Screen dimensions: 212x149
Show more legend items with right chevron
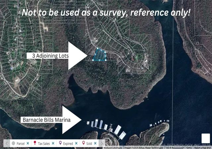(x=102, y=143)
